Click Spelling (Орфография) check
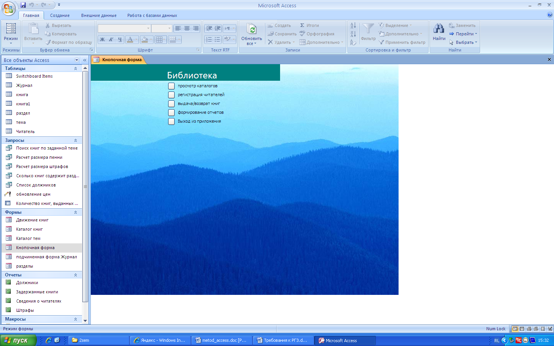The width and height of the screenshot is (554, 346). click(x=317, y=34)
